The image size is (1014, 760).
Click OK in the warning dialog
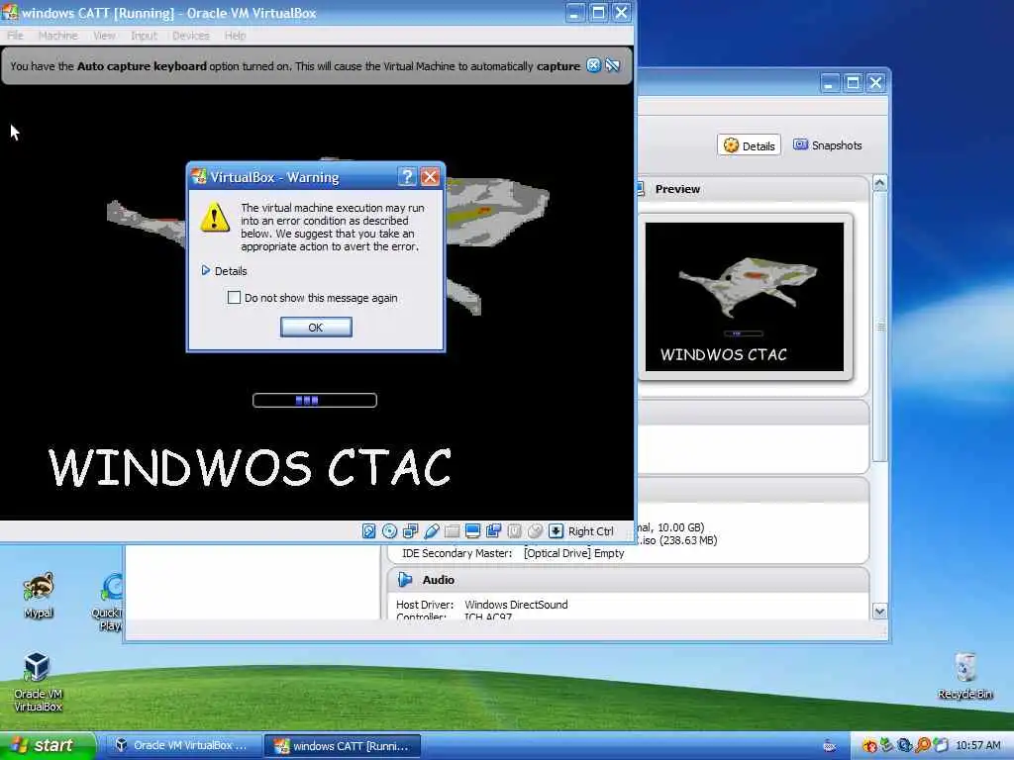(316, 327)
